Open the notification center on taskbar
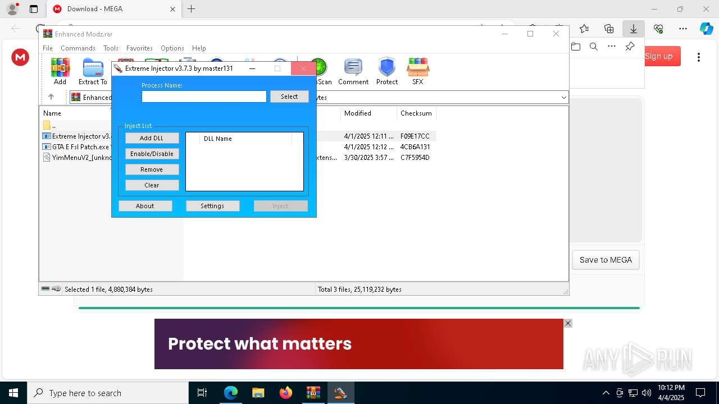 [700, 393]
